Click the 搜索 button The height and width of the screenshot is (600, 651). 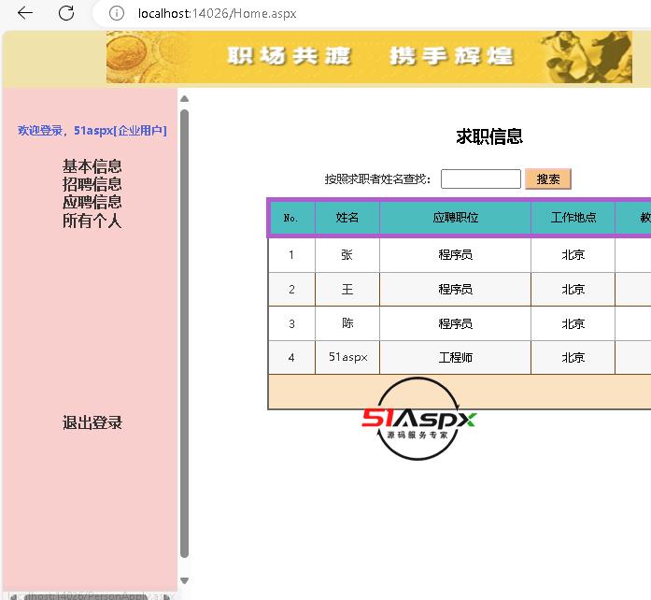pos(548,179)
